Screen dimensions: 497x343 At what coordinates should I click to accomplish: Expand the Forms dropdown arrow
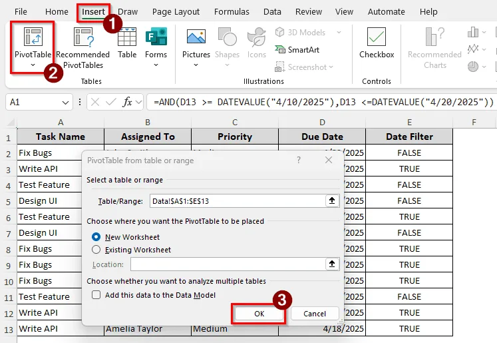[x=156, y=65]
